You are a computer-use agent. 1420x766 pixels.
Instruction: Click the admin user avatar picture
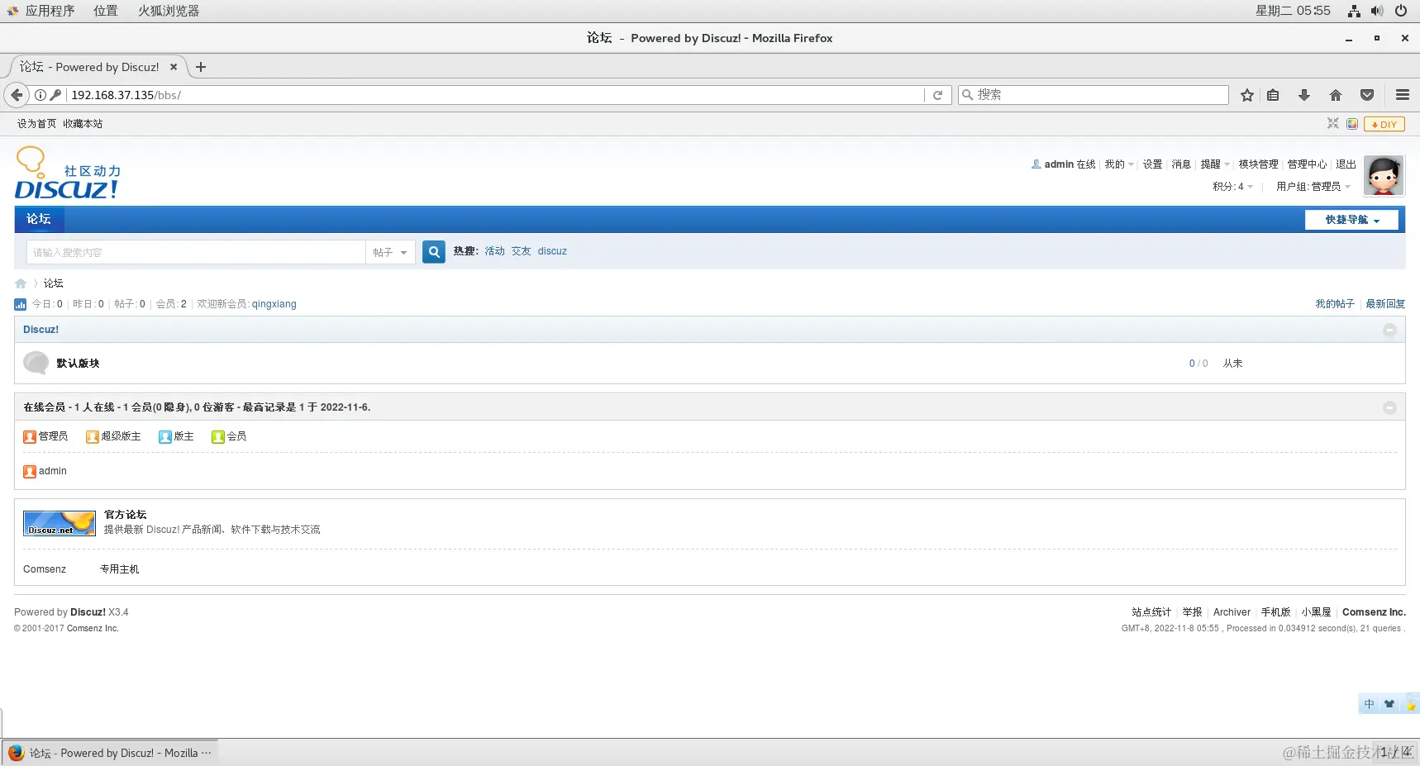1384,175
